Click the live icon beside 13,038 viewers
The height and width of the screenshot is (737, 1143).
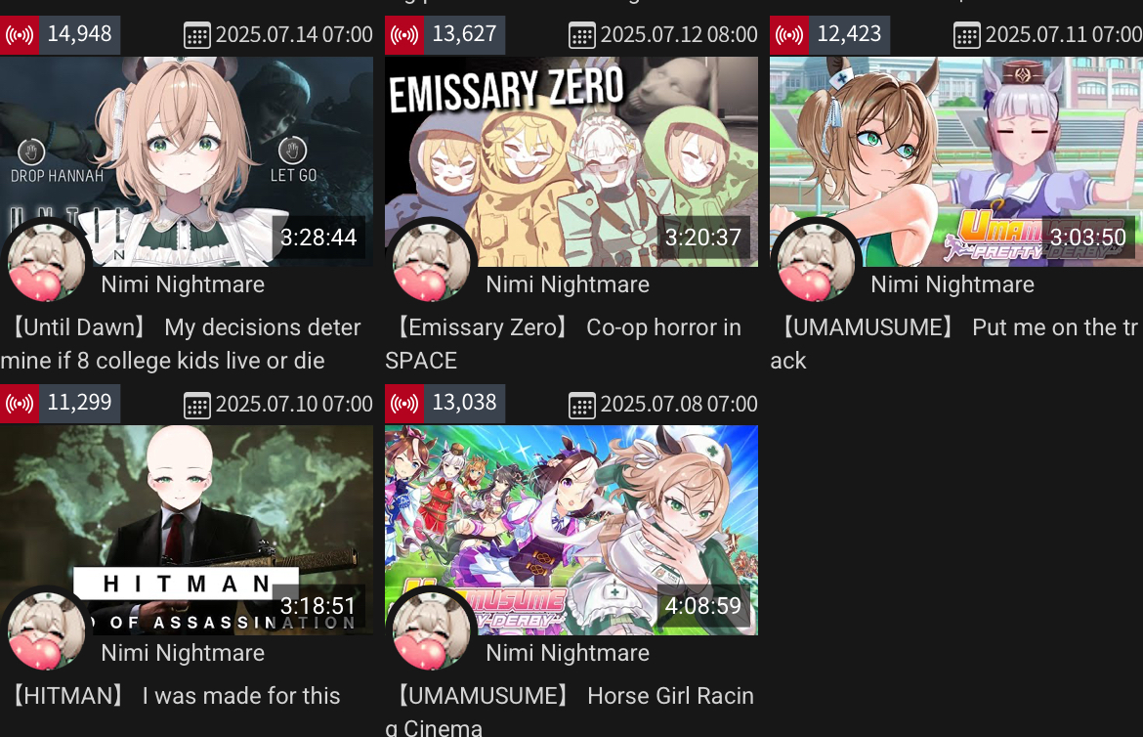(x=403, y=404)
